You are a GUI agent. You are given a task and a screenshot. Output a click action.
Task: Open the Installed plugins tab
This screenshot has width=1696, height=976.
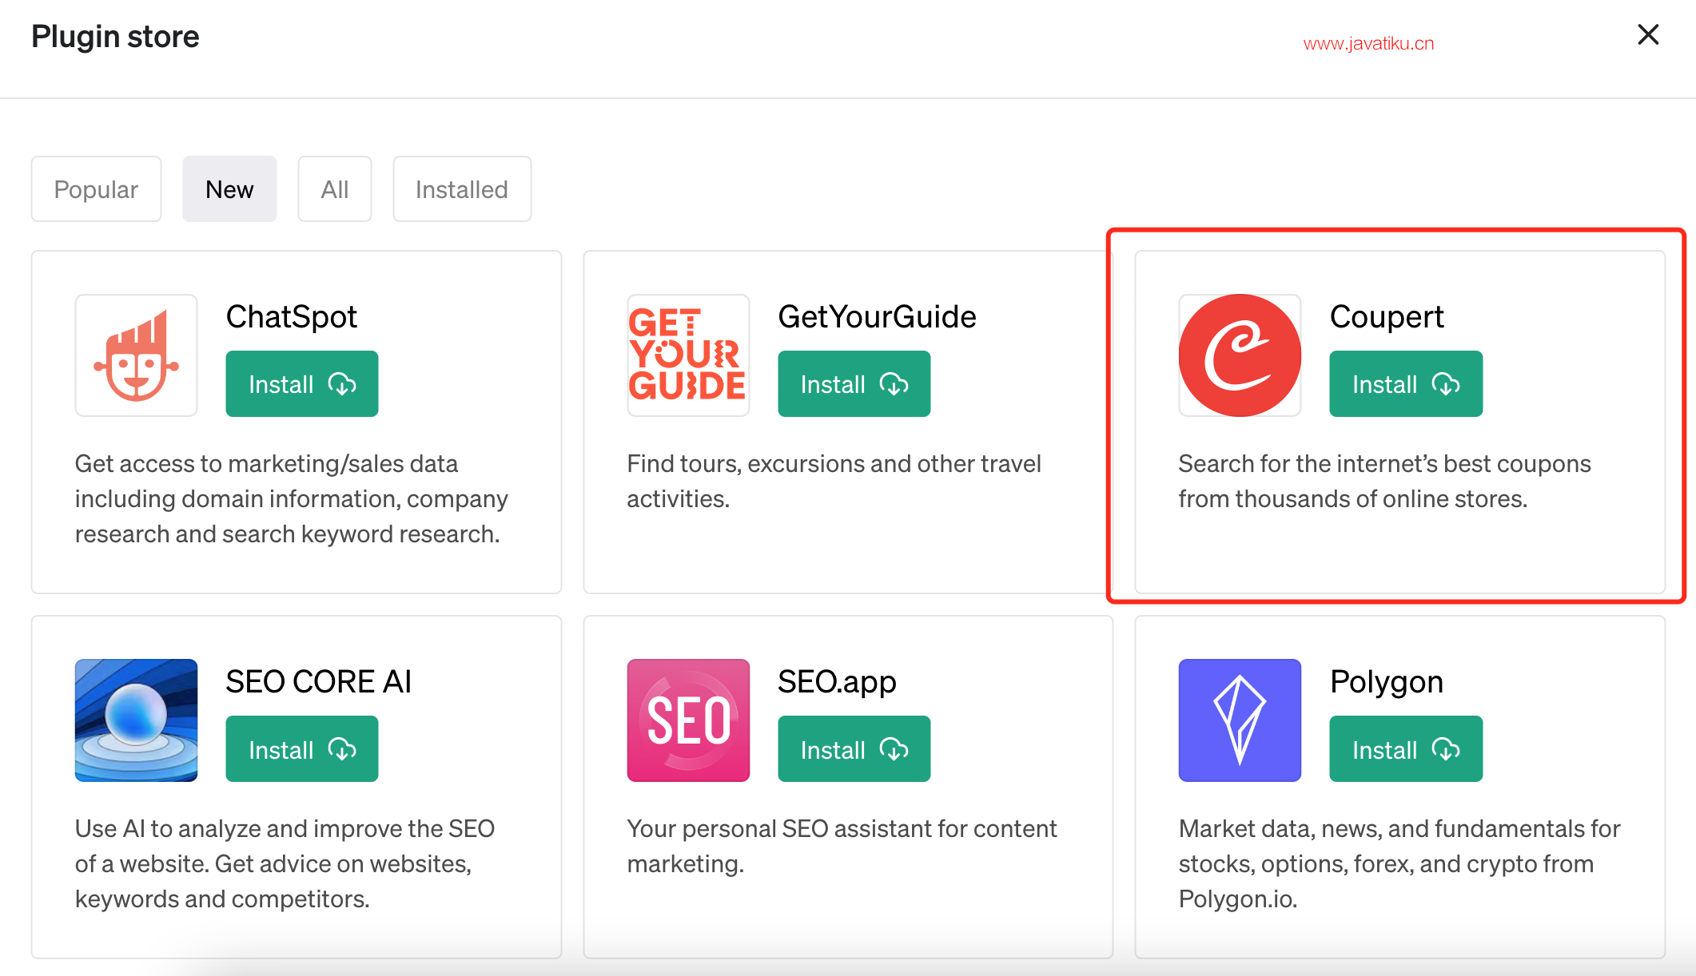(462, 189)
